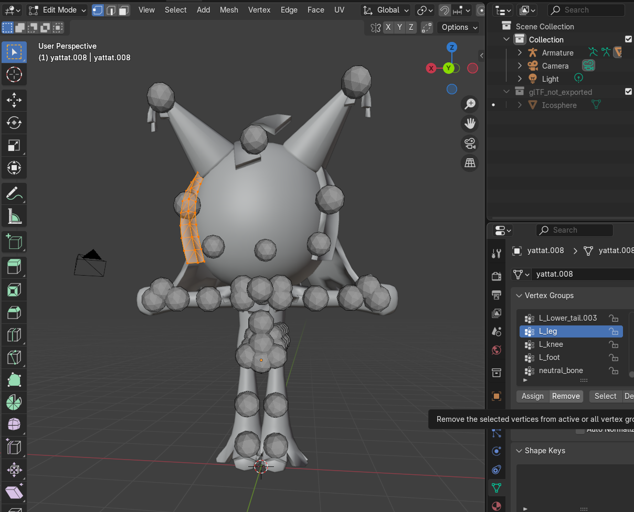Viewport: 634px width, 512px height.
Task: Toggle the glTF_not_exported collection checkbox
Action: tap(628, 92)
